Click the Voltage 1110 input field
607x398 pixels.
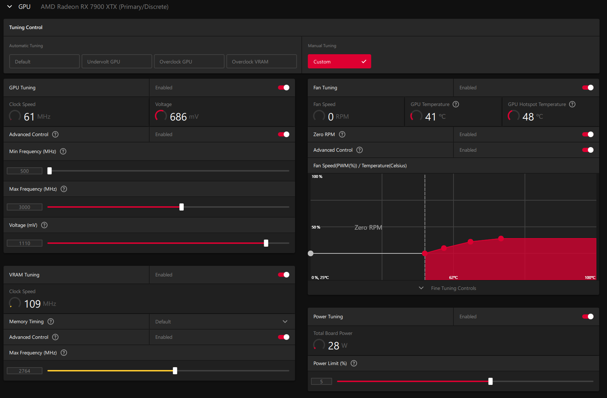coord(24,243)
